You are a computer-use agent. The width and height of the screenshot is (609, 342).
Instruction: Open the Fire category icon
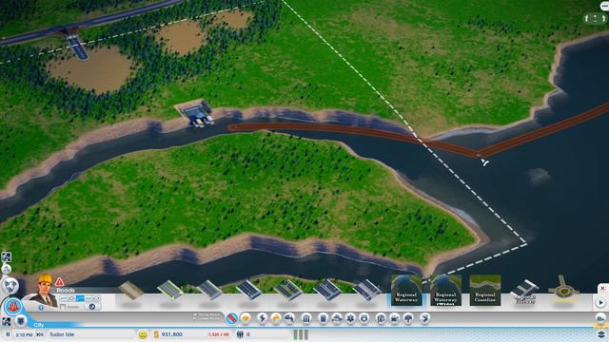337,318
